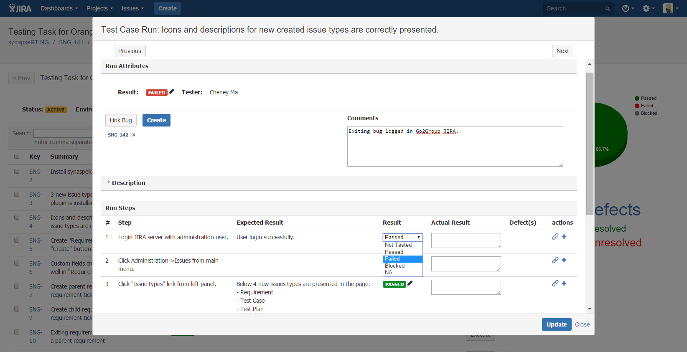Choose Passed option in the open result list
Screen dimensions: 687x352
[x=403, y=252]
